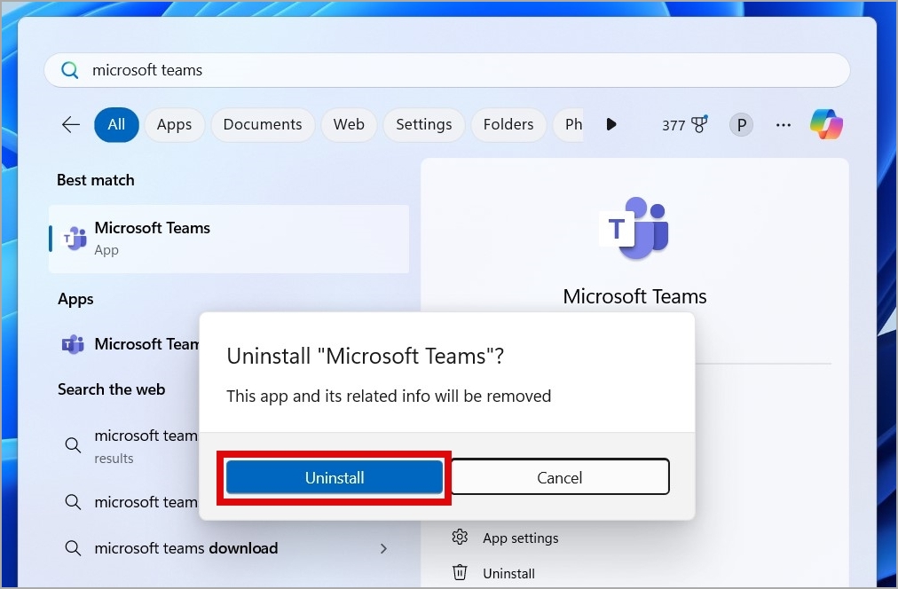Open rewards points 377 trophy
Image resolution: width=898 pixels, height=589 pixels.
pyautogui.click(x=684, y=125)
